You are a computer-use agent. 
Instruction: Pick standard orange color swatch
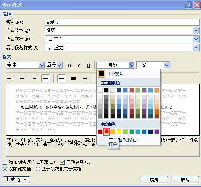pos(113,132)
